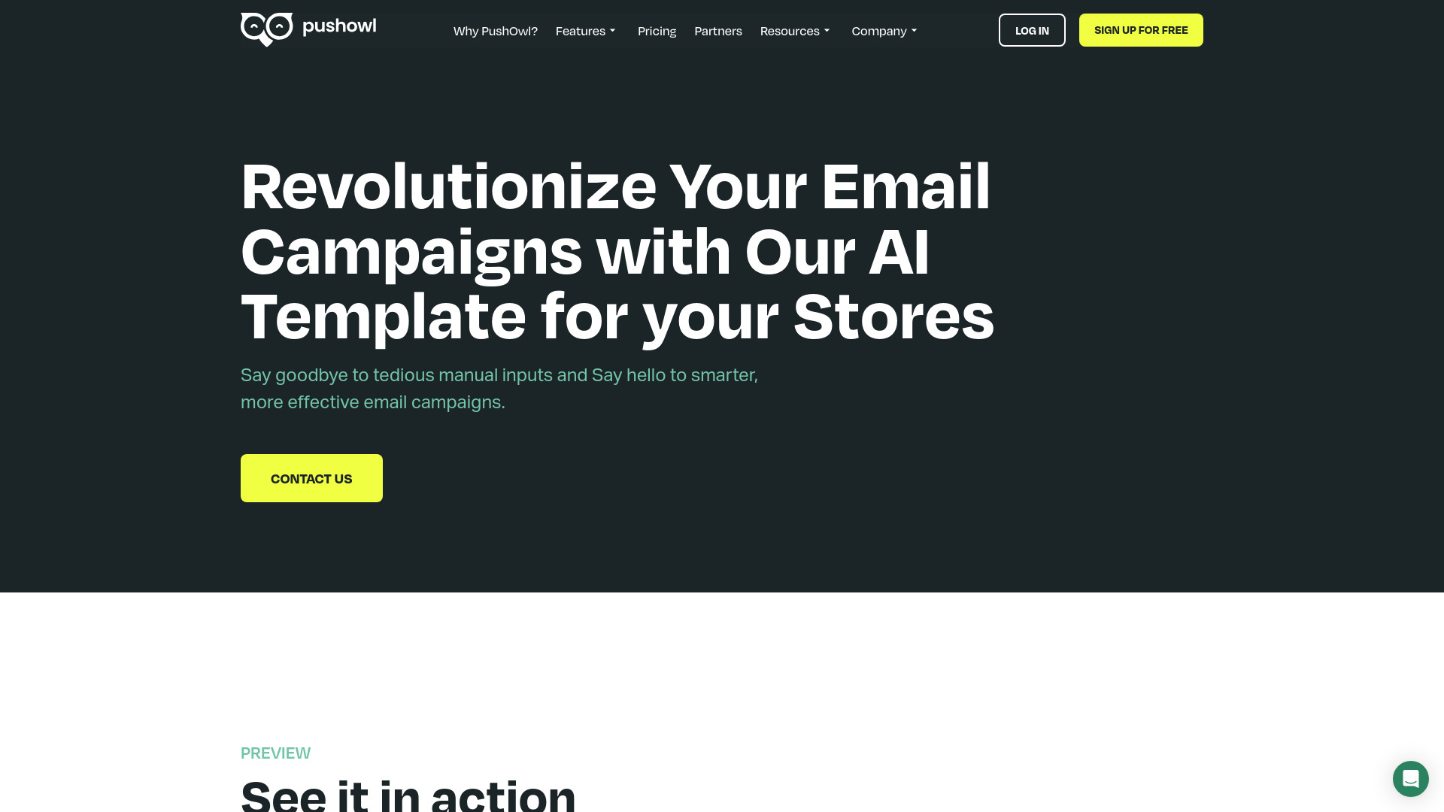Image resolution: width=1444 pixels, height=812 pixels.
Task: Expand the Company navigation dropdown
Action: pos(884,30)
